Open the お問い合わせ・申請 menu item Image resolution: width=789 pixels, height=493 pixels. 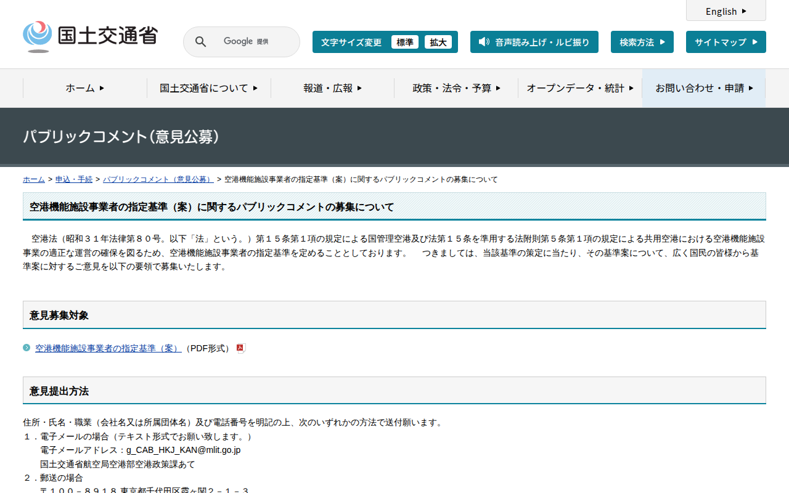[x=703, y=88]
